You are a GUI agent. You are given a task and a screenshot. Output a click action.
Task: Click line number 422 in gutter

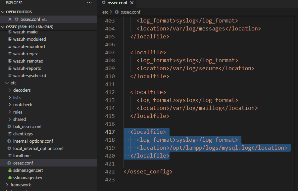point(110,171)
